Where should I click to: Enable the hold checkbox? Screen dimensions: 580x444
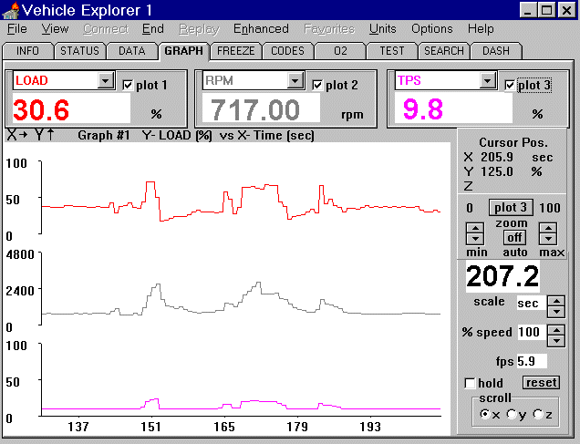click(x=470, y=383)
